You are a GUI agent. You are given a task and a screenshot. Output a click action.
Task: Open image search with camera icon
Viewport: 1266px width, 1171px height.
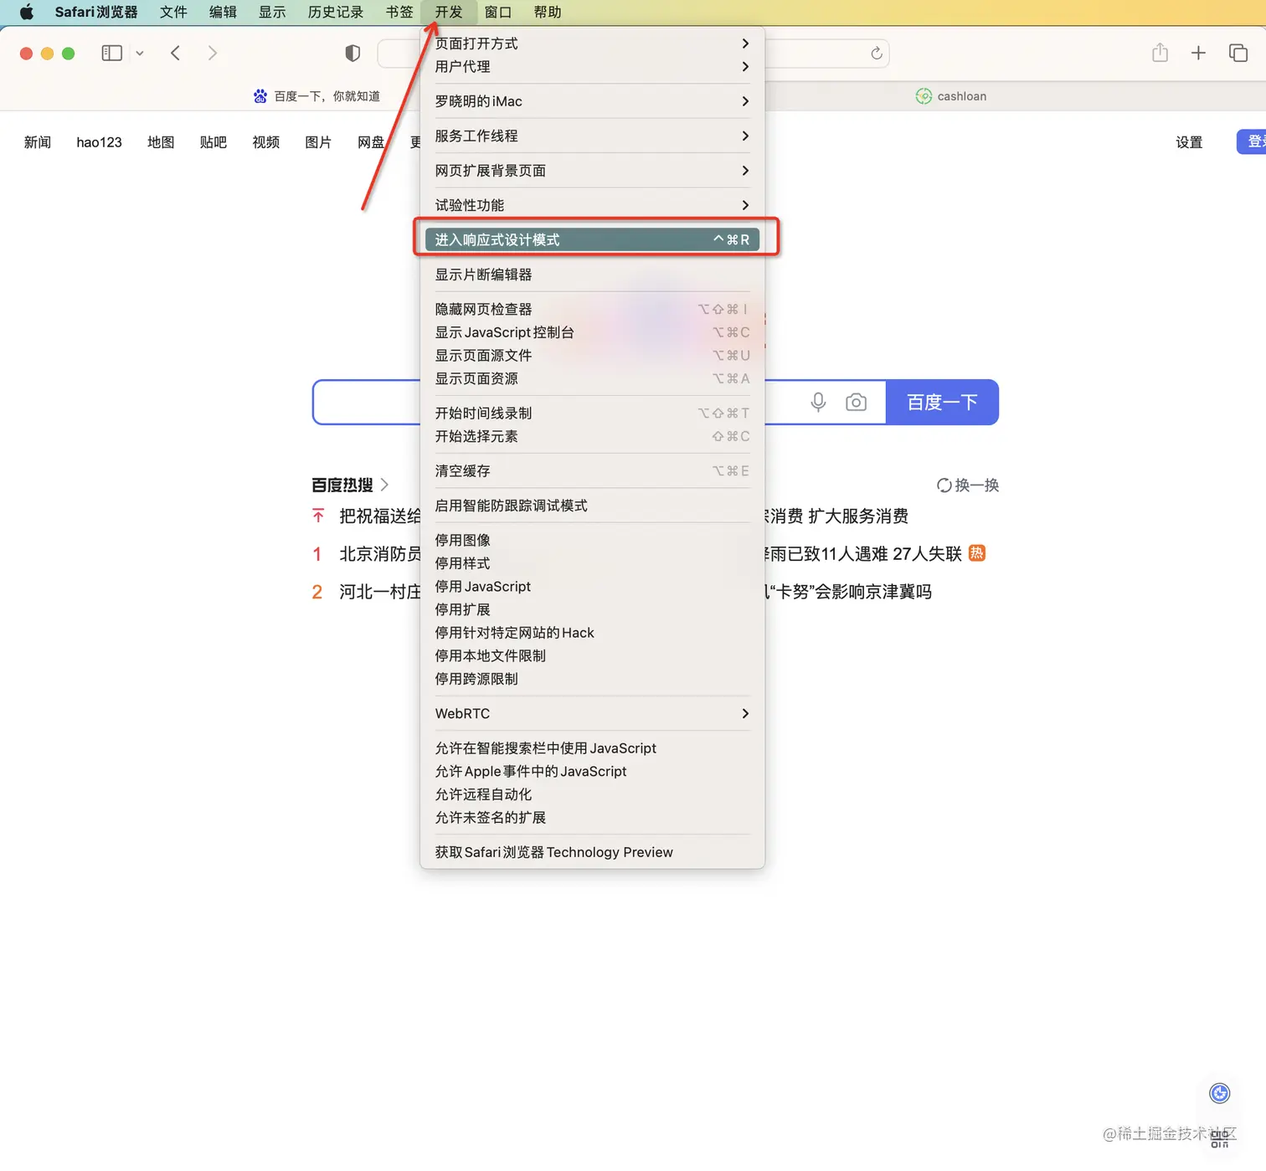click(856, 403)
